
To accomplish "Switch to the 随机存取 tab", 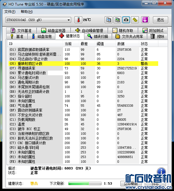I will [x=123, y=30].
